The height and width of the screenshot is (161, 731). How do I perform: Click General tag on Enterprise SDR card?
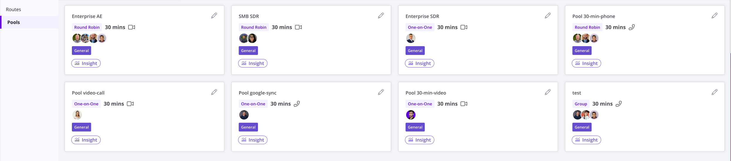(415, 51)
